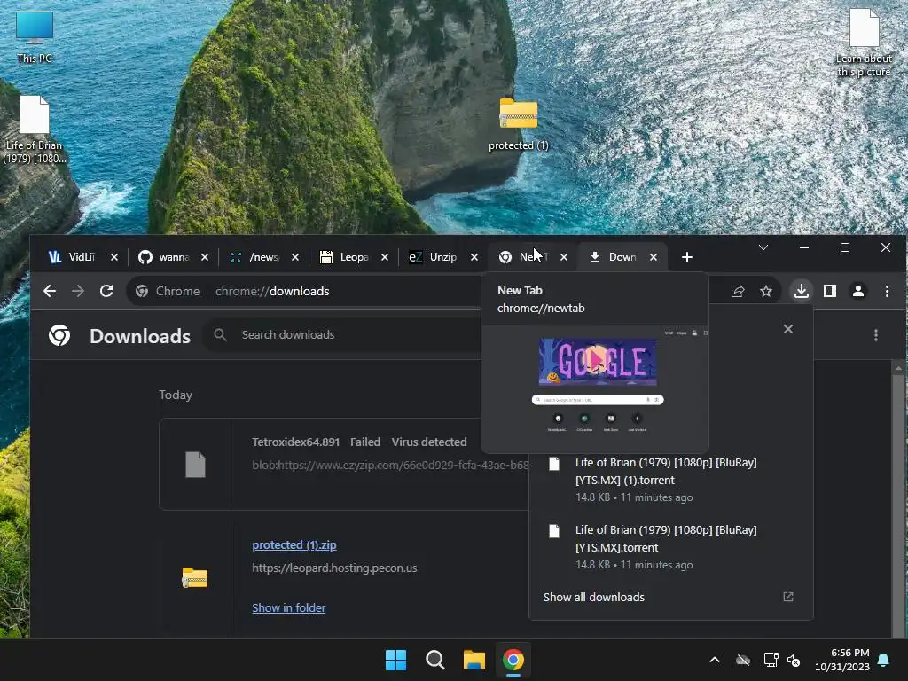
Task: Close the GitHub wanna tab
Action: click(205, 257)
